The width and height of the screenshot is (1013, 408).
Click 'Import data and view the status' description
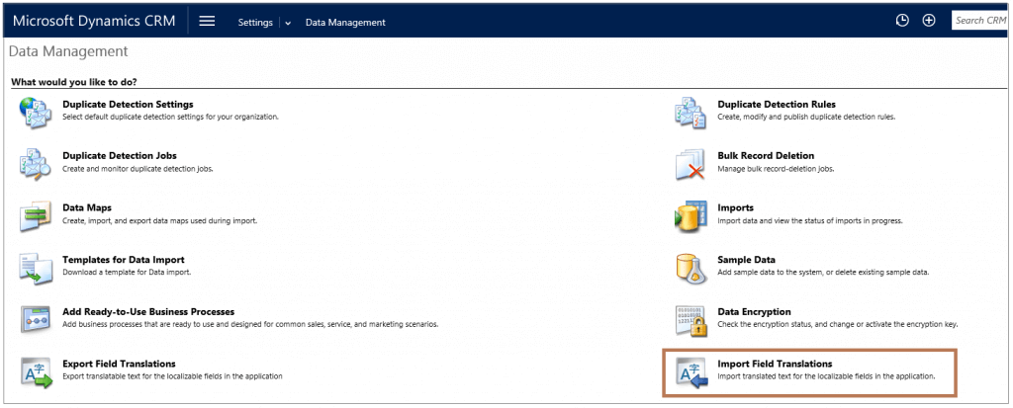810,220
